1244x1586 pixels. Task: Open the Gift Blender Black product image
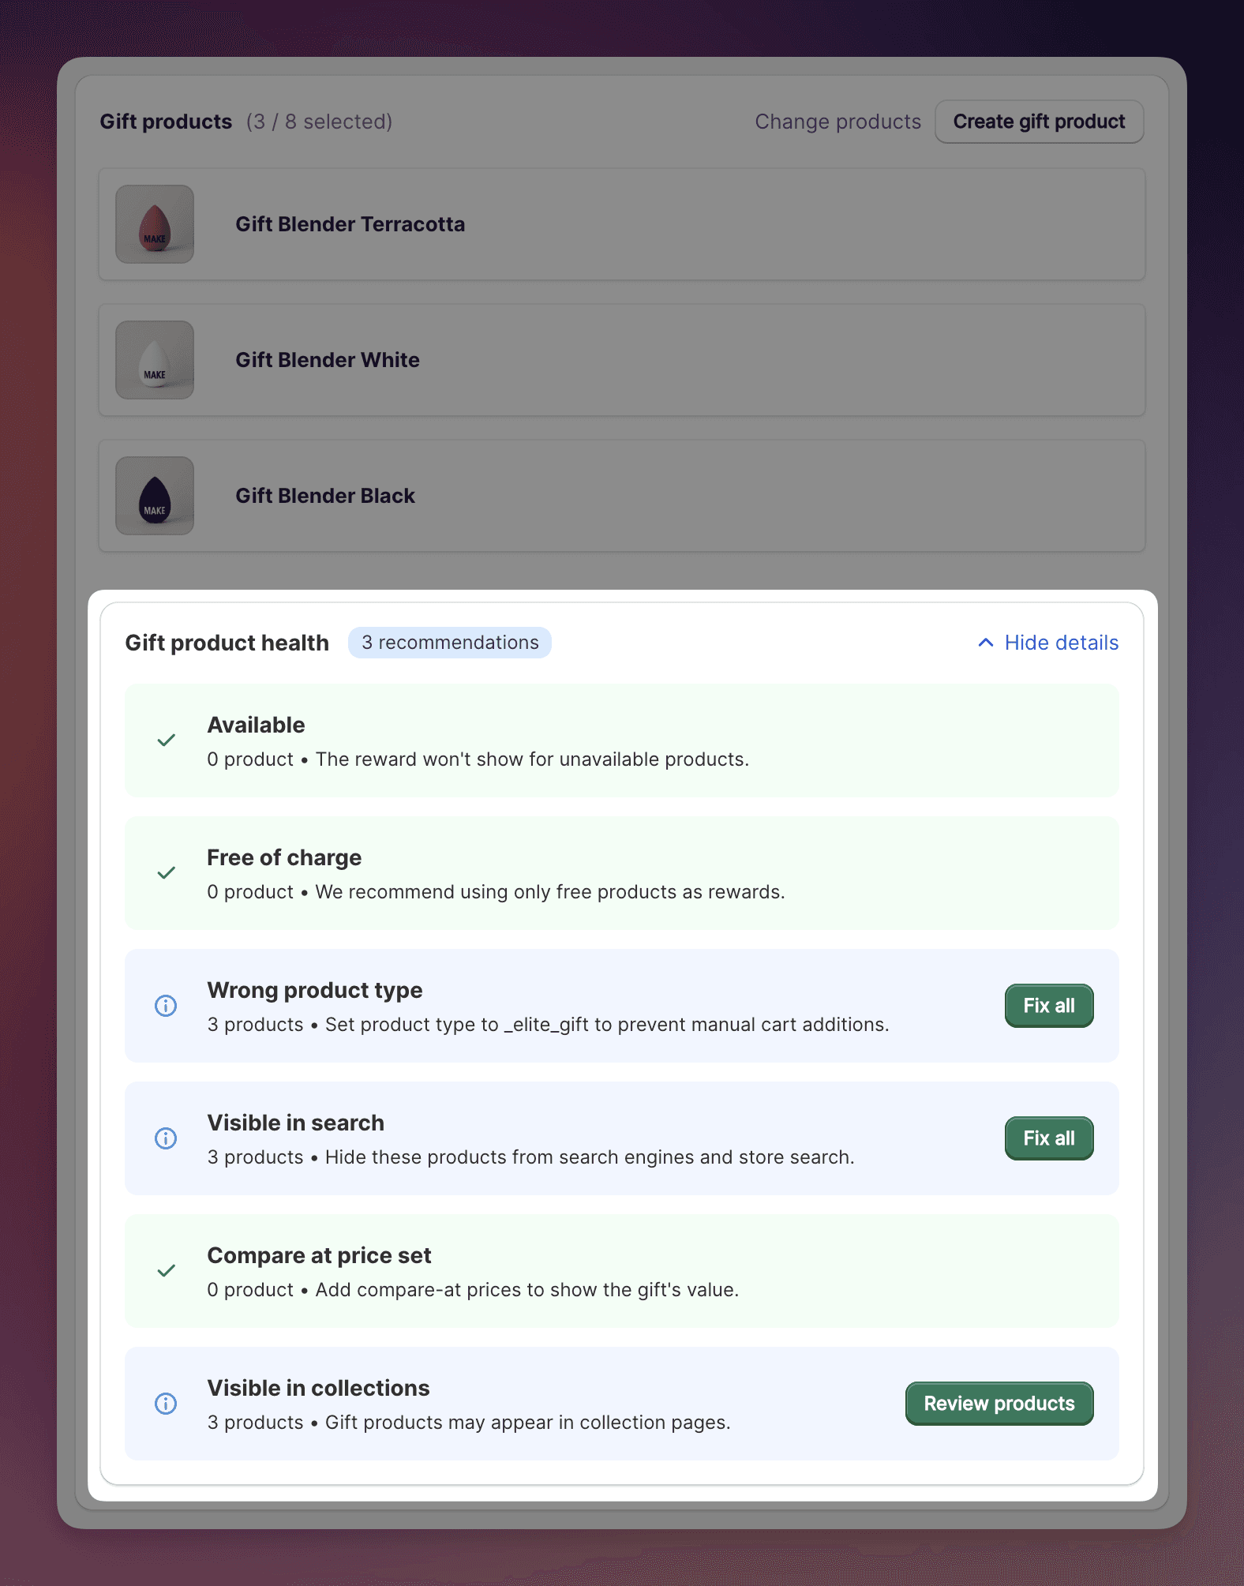pyautogui.click(x=154, y=496)
